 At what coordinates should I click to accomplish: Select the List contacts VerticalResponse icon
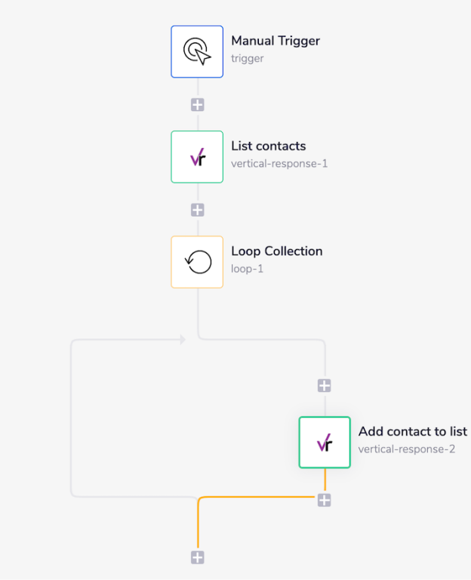(197, 157)
